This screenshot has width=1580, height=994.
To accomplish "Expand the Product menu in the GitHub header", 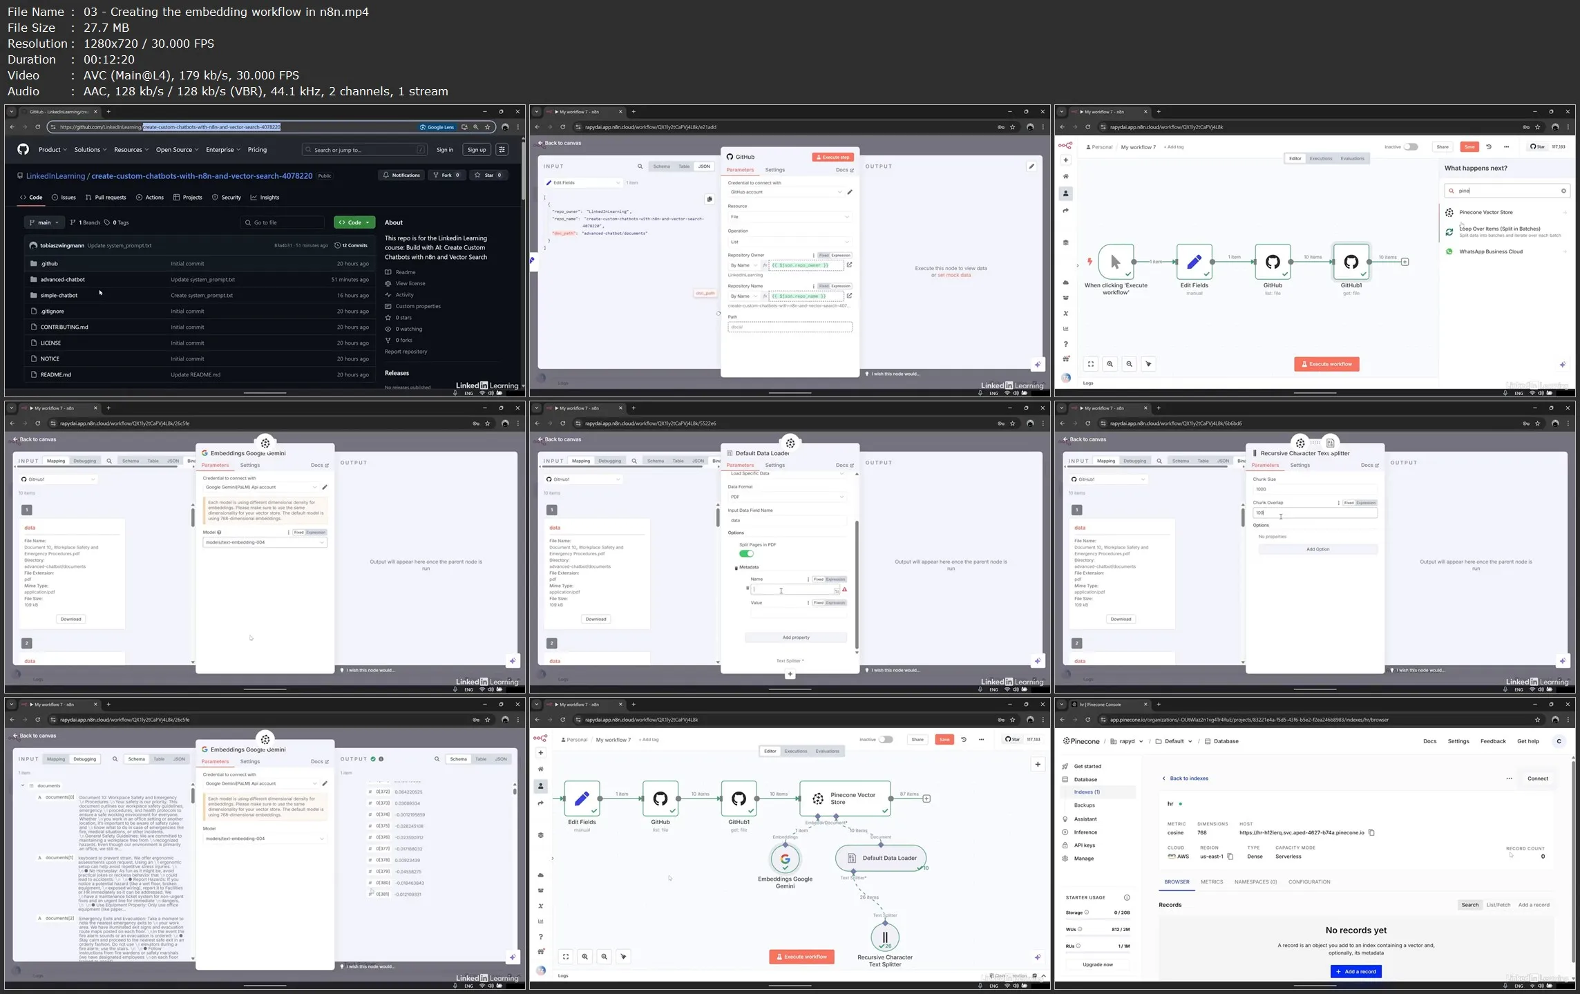I will [x=53, y=149].
